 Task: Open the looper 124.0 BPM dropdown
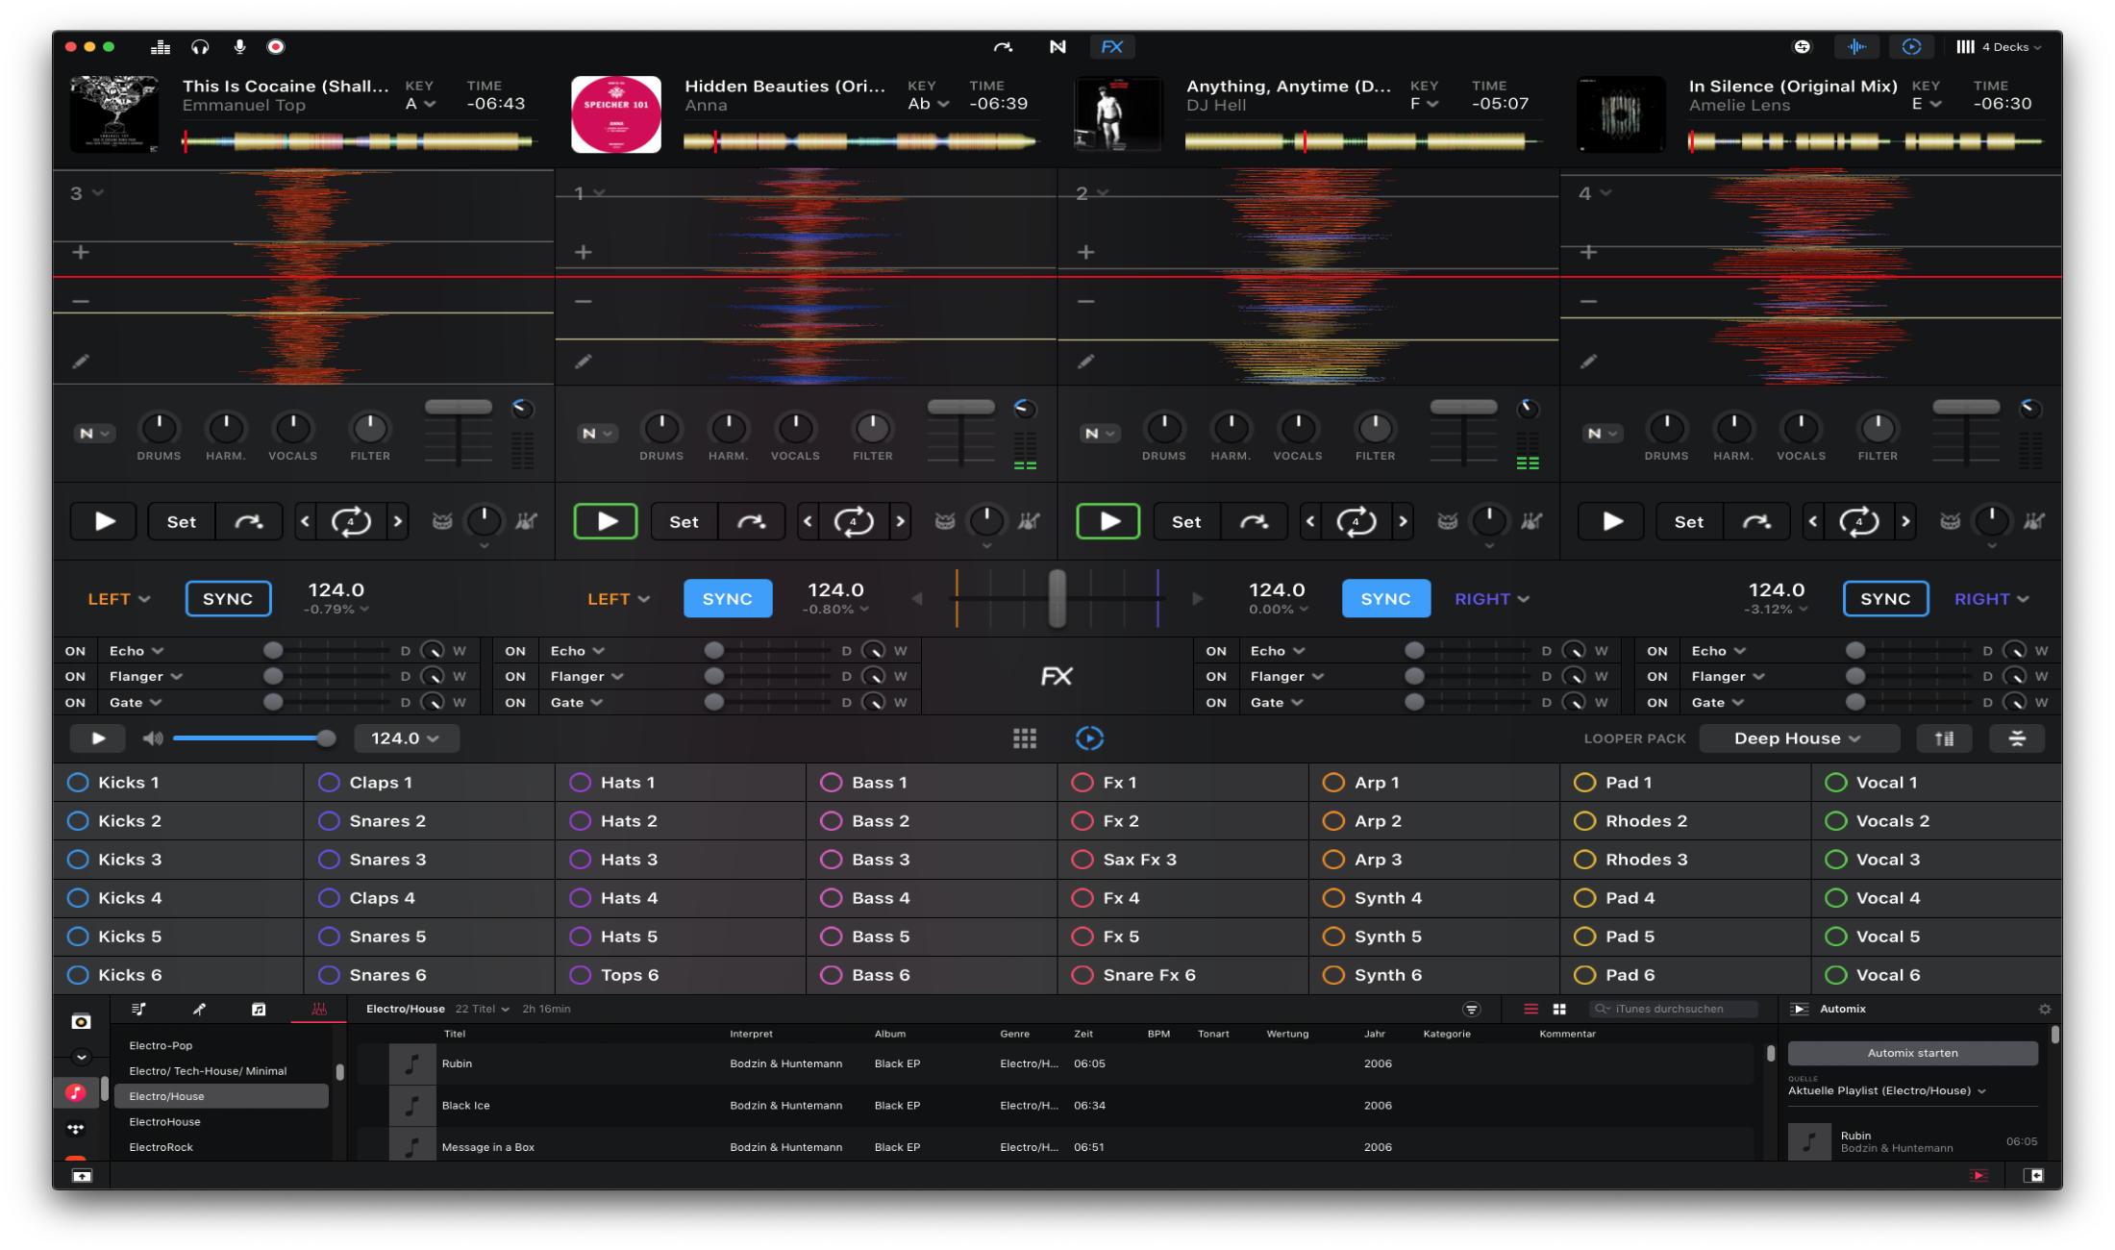[x=405, y=738]
